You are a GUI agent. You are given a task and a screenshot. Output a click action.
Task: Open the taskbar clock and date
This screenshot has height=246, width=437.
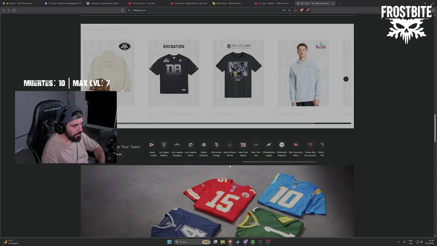[429, 242]
